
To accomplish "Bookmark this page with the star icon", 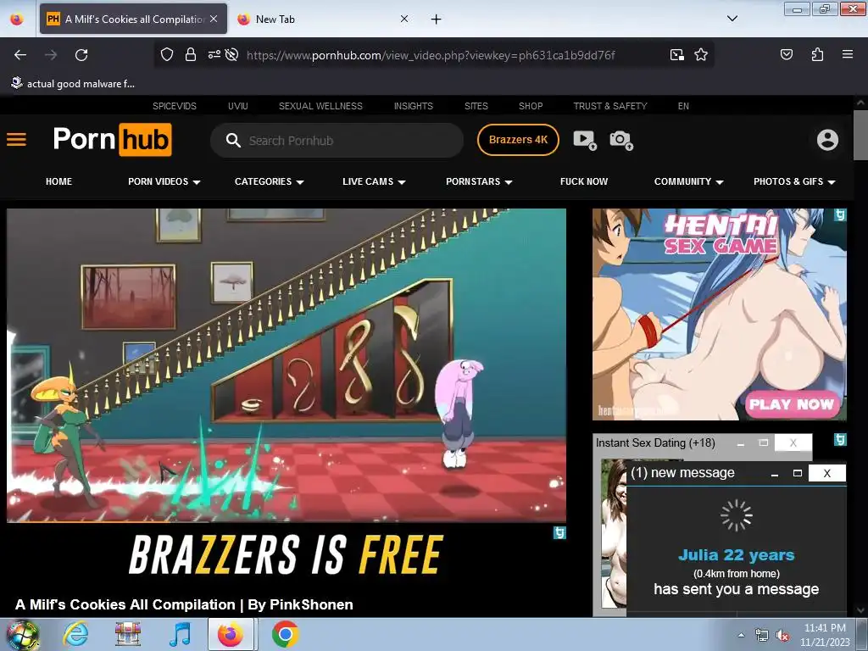I will [x=701, y=54].
